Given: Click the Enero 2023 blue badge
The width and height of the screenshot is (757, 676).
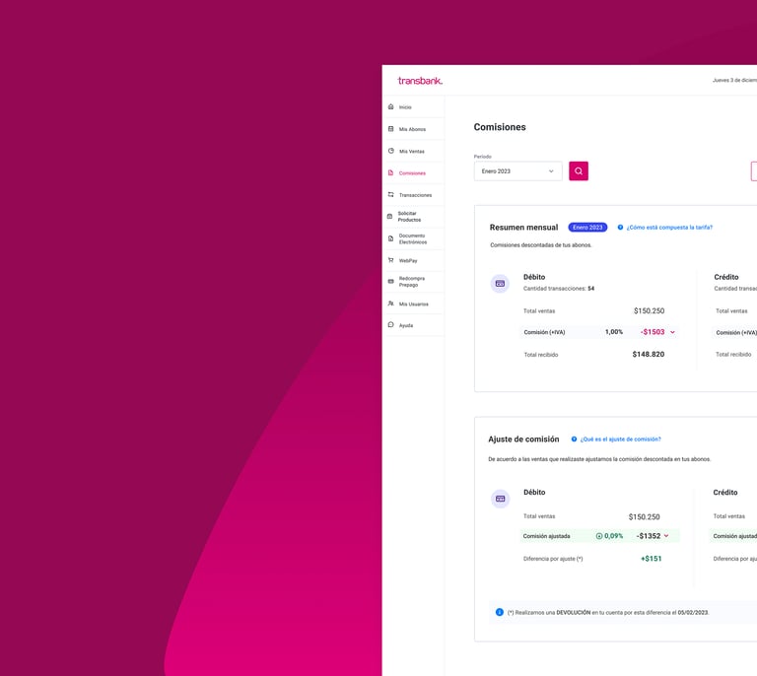Looking at the screenshot, I should coord(587,228).
